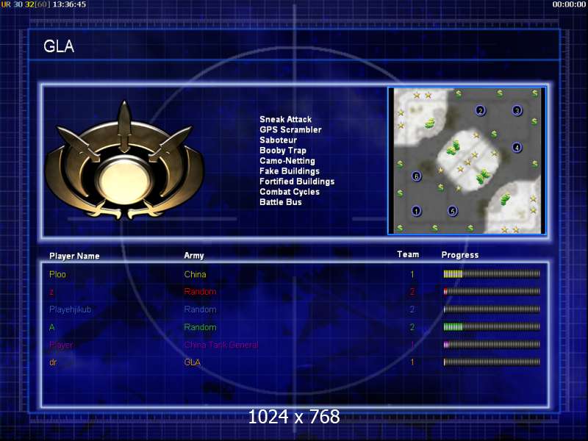Click the Player Name column header

74,256
